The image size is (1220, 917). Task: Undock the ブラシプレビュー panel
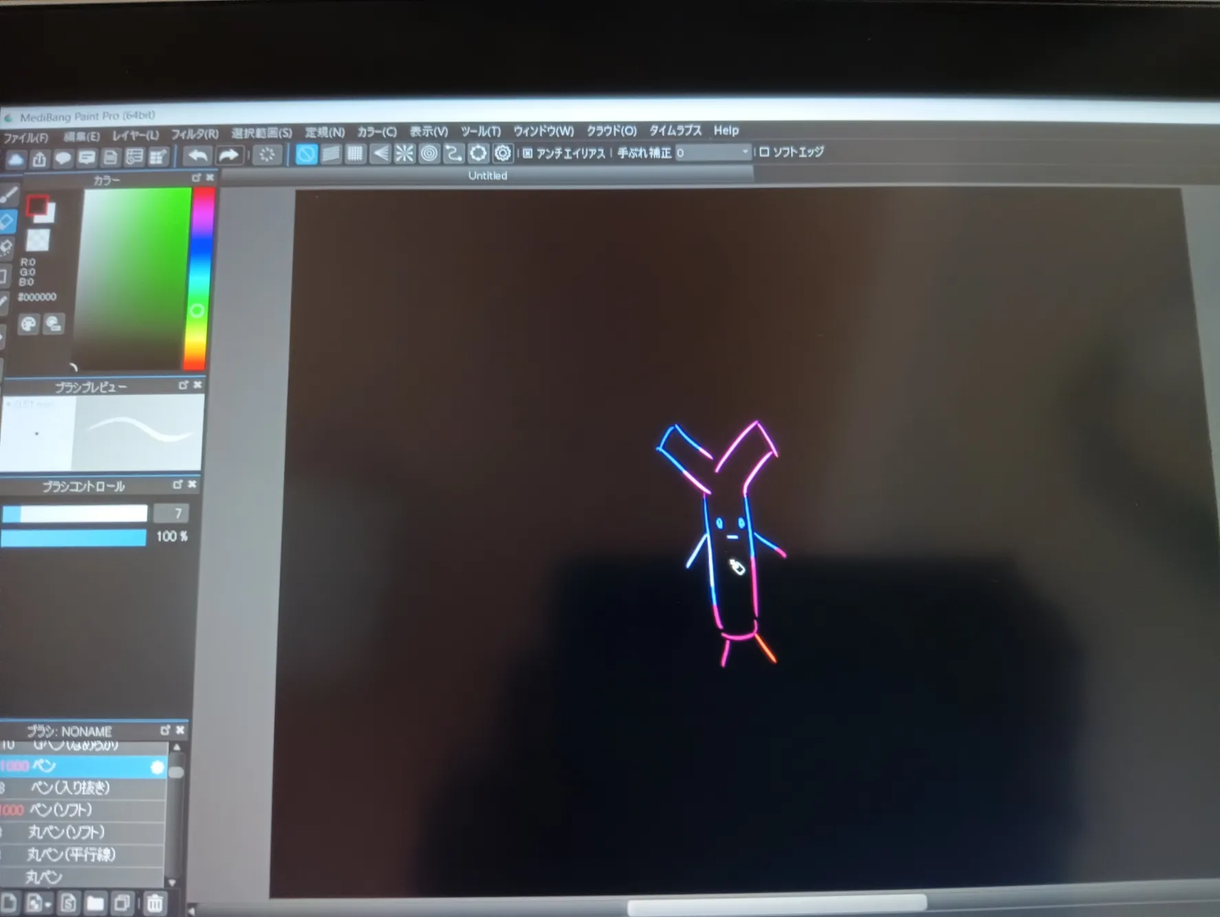point(184,385)
